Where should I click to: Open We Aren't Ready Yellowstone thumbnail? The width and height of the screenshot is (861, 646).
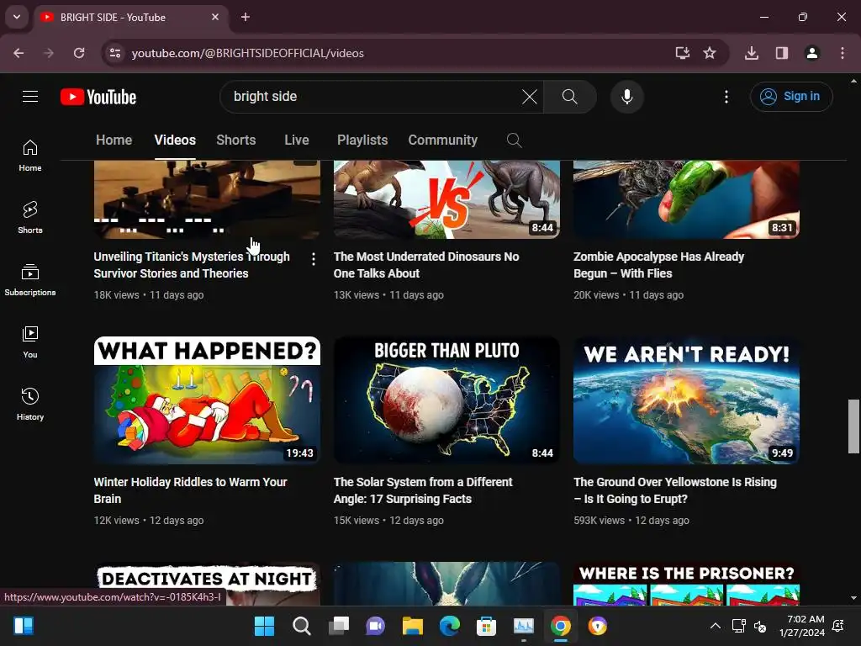point(686,400)
